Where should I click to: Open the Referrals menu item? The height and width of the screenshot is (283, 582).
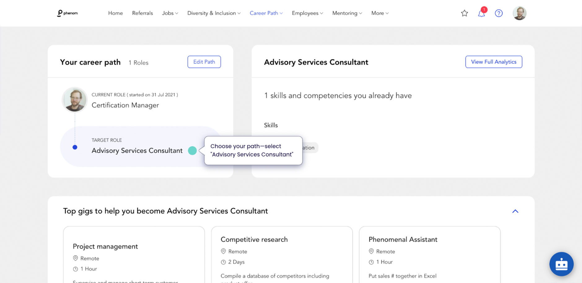(142, 13)
